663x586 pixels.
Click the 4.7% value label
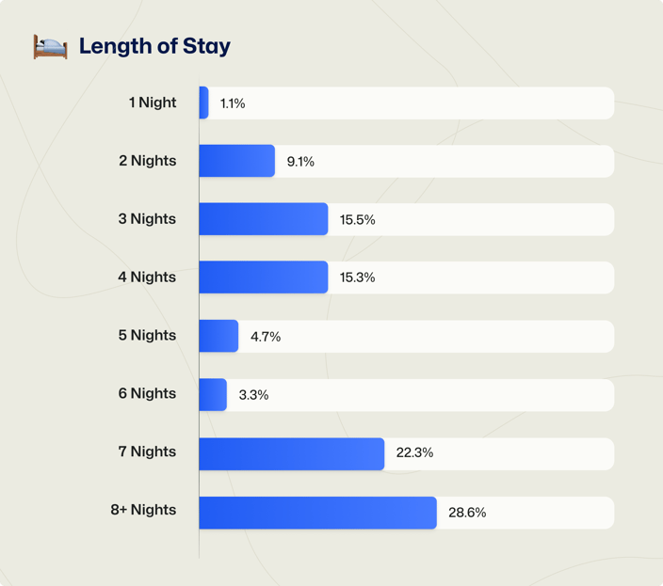[266, 337]
